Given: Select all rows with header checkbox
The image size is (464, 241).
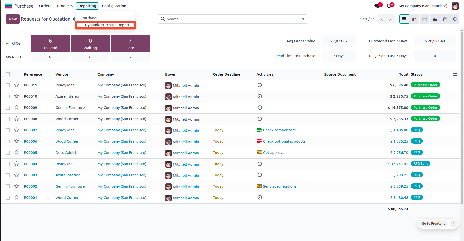Looking at the screenshot, I should tap(8, 74).
